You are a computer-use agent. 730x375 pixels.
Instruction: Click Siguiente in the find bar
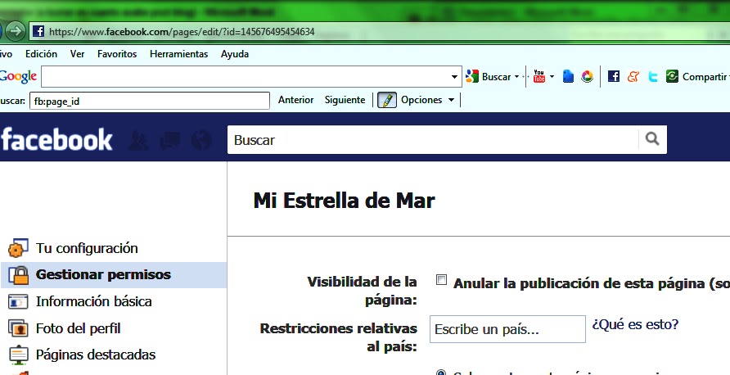pos(345,100)
